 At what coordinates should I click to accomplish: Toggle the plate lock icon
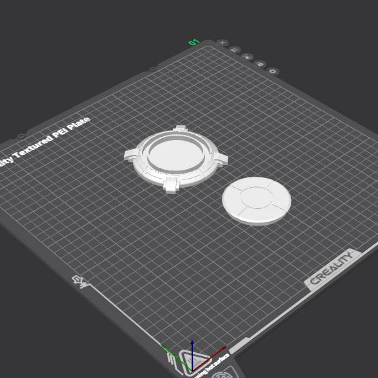(260, 64)
